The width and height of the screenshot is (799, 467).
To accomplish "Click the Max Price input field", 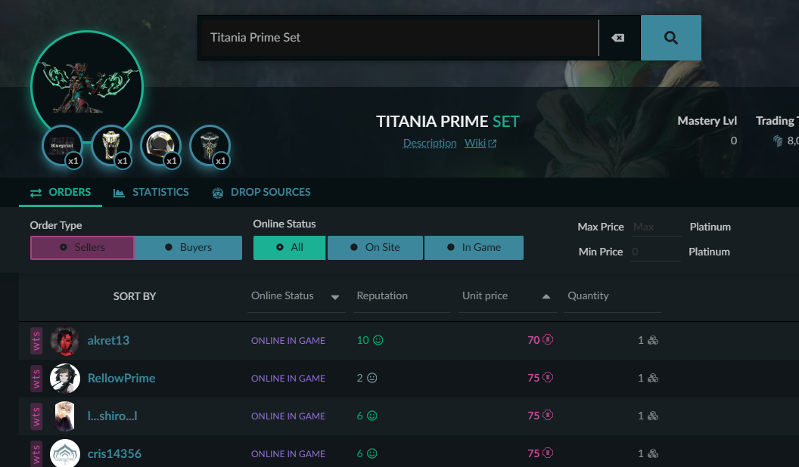I will (656, 227).
